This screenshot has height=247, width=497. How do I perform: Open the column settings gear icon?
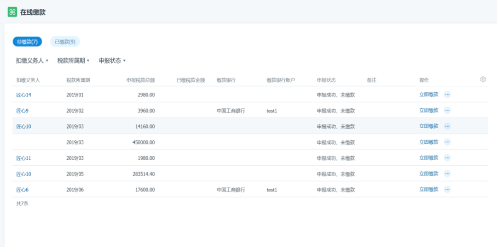coord(483,79)
